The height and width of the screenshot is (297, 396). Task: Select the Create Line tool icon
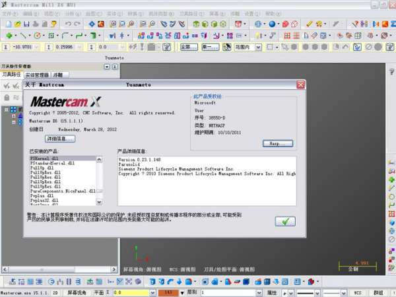[x=23, y=36]
